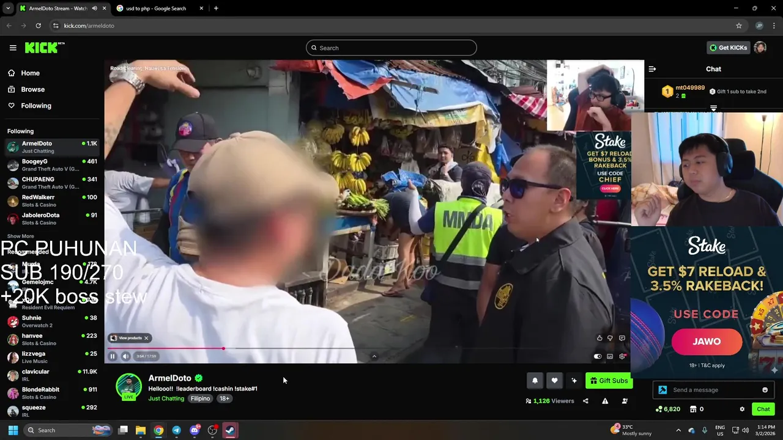Click the sparkle subscribe icon button
The image size is (783, 440).
click(574, 381)
